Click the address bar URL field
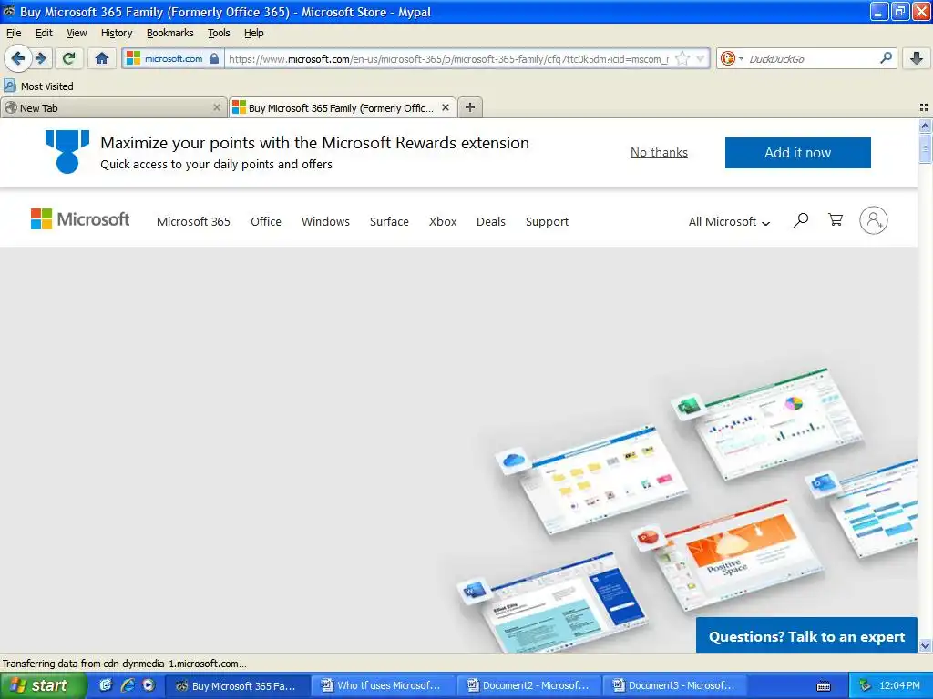 pos(448,58)
